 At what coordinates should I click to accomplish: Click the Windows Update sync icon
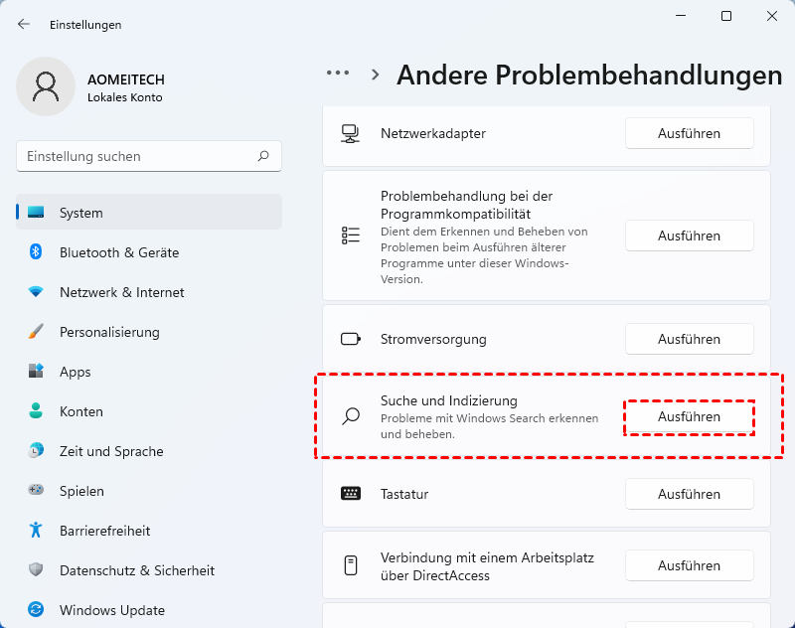click(x=36, y=610)
